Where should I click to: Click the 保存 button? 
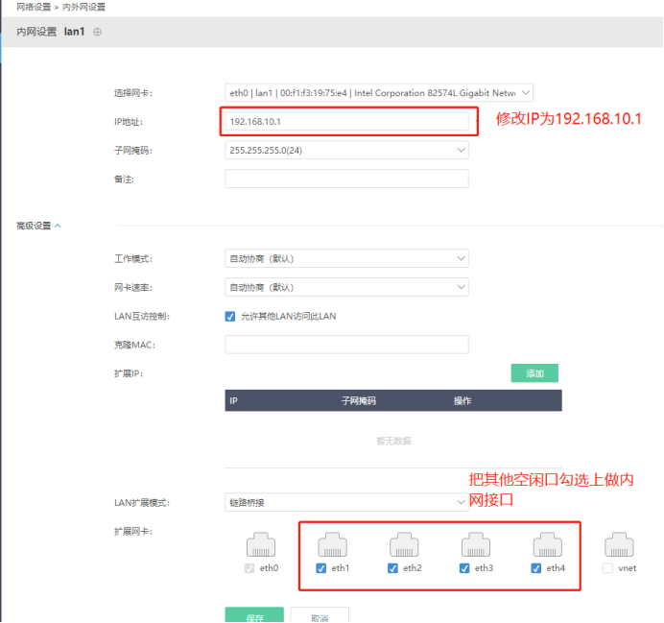click(254, 616)
